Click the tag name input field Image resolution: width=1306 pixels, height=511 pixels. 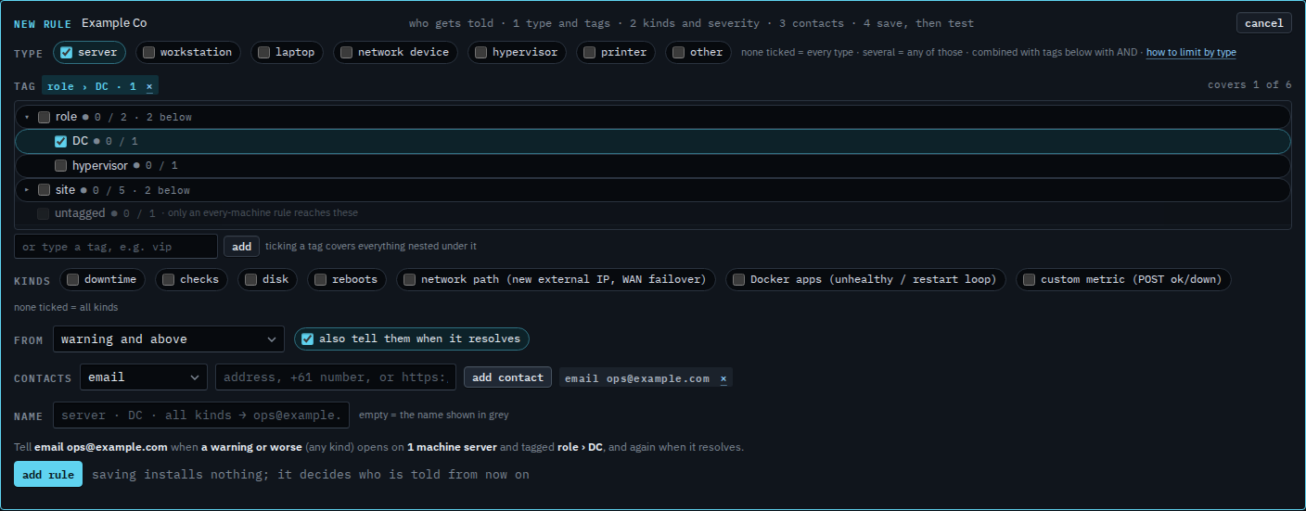point(116,247)
